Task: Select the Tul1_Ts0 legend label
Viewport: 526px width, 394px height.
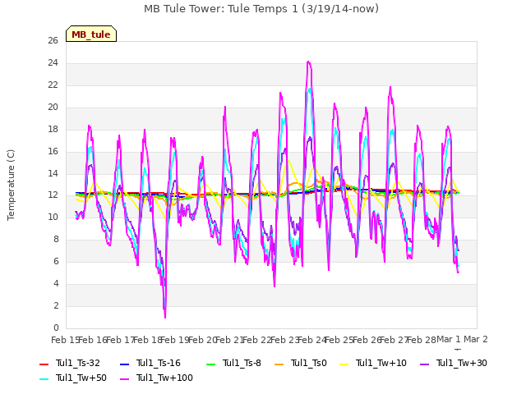Action: point(309,363)
